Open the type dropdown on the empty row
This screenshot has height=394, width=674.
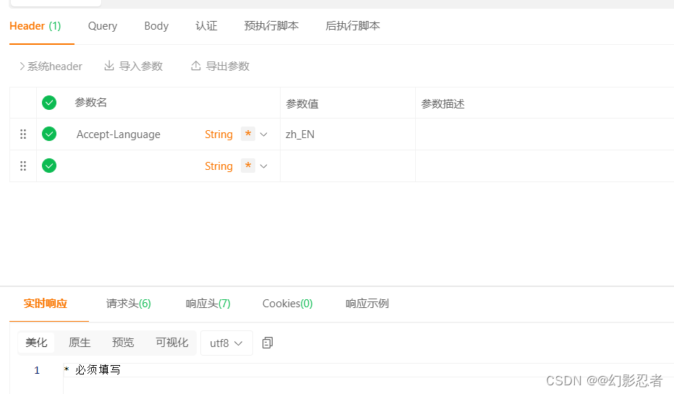point(264,166)
